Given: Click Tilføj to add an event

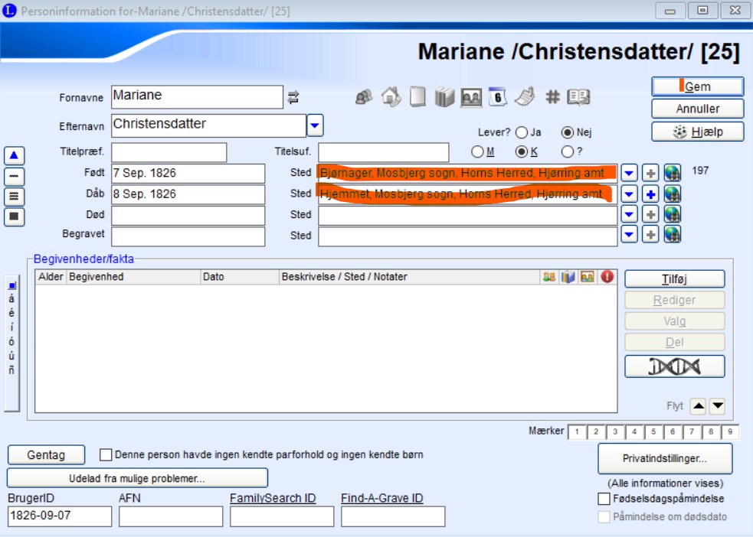Looking at the screenshot, I should tap(675, 279).
